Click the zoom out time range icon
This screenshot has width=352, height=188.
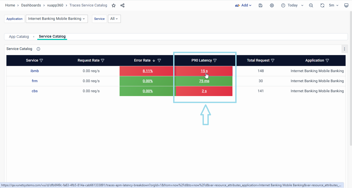(311, 5)
